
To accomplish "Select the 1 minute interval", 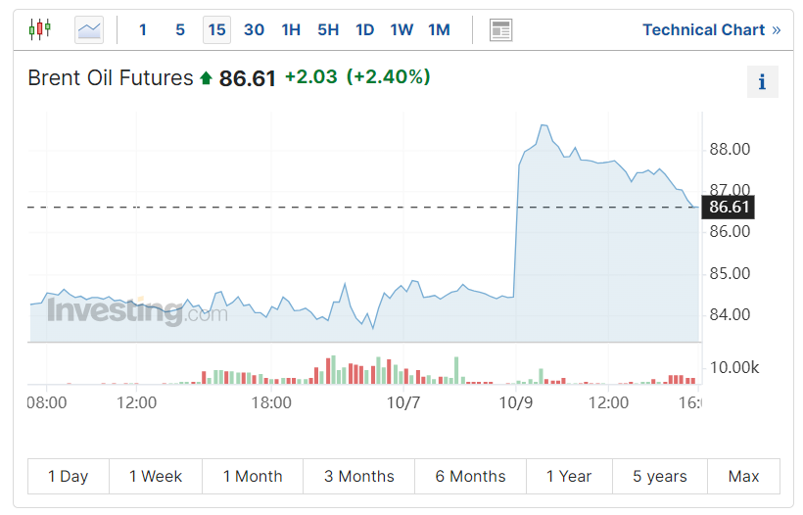I will [x=143, y=30].
